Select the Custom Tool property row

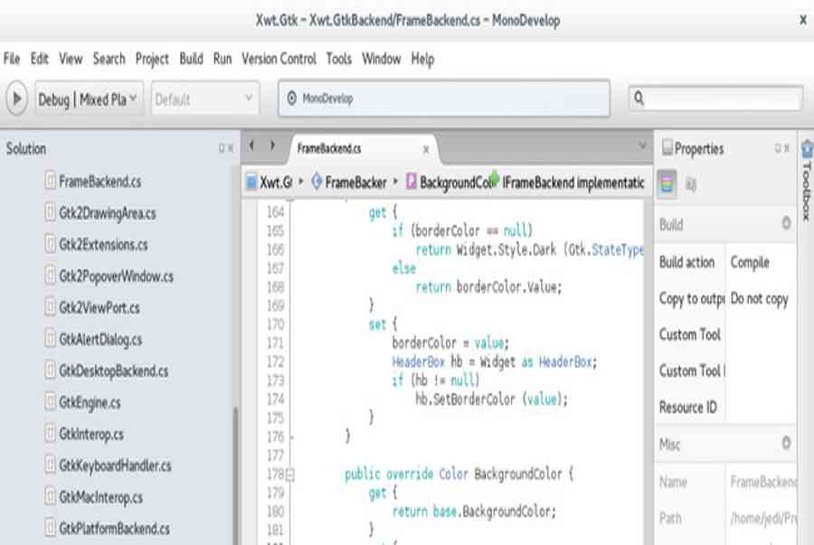pyautogui.click(x=725, y=334)
